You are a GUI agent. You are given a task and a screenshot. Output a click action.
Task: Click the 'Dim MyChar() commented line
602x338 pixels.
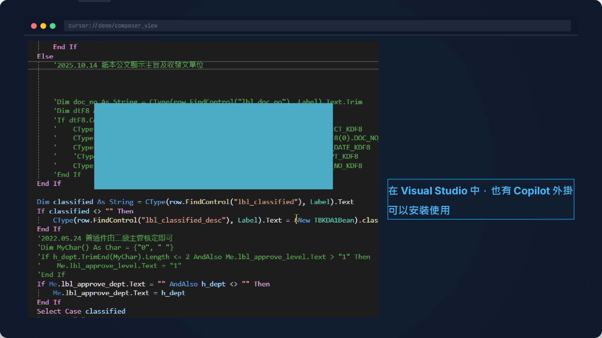(x=105, y=248)
